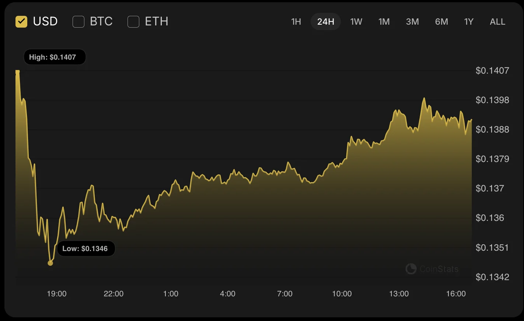Click the low point marker dot
The image size is (524, 321).
(x=50, y=263)
